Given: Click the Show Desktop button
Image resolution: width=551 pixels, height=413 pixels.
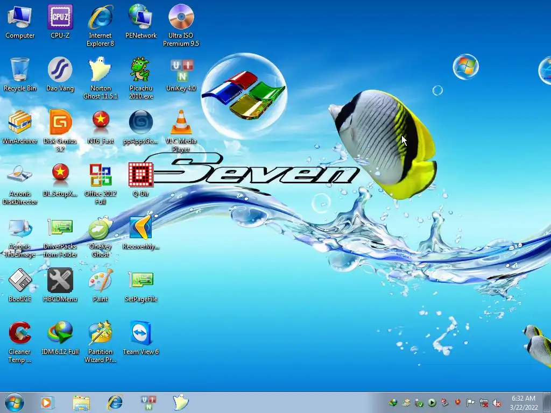Looking at the screenshot, I should point(547,402).
